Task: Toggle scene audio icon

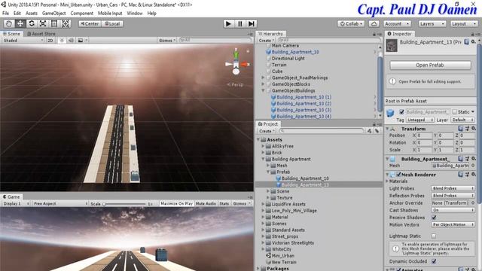Action: coord(71,40)
